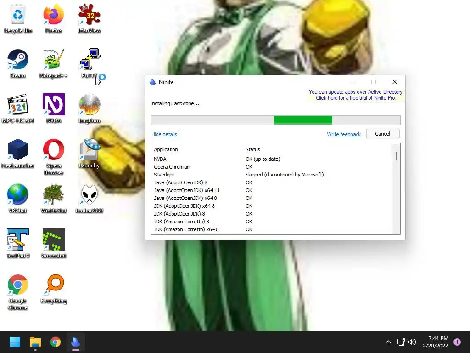Screen dimensions: 470x353
Task: Click the green installation progress bar
Action: point(303,120)
